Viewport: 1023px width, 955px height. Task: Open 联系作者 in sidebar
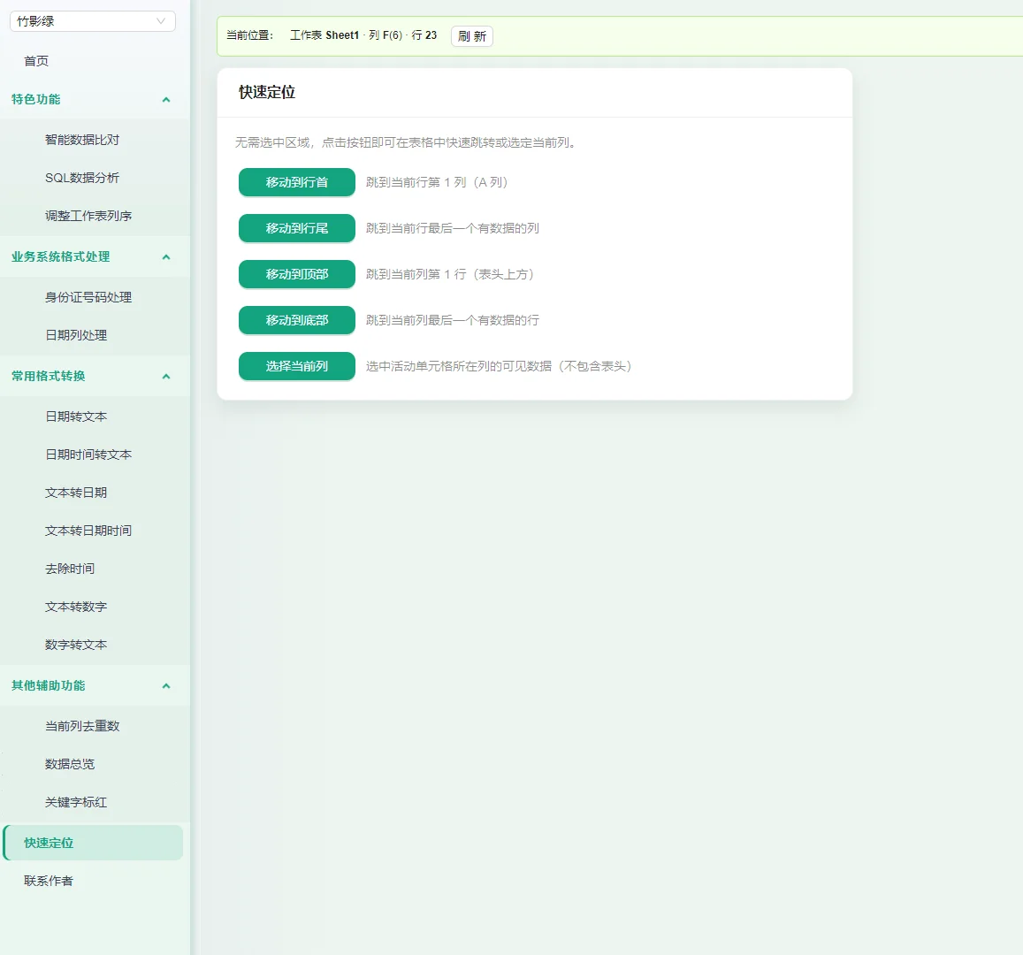(x=49, y=882)
